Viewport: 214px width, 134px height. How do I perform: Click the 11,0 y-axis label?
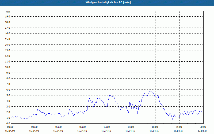[x=8, y=62]
